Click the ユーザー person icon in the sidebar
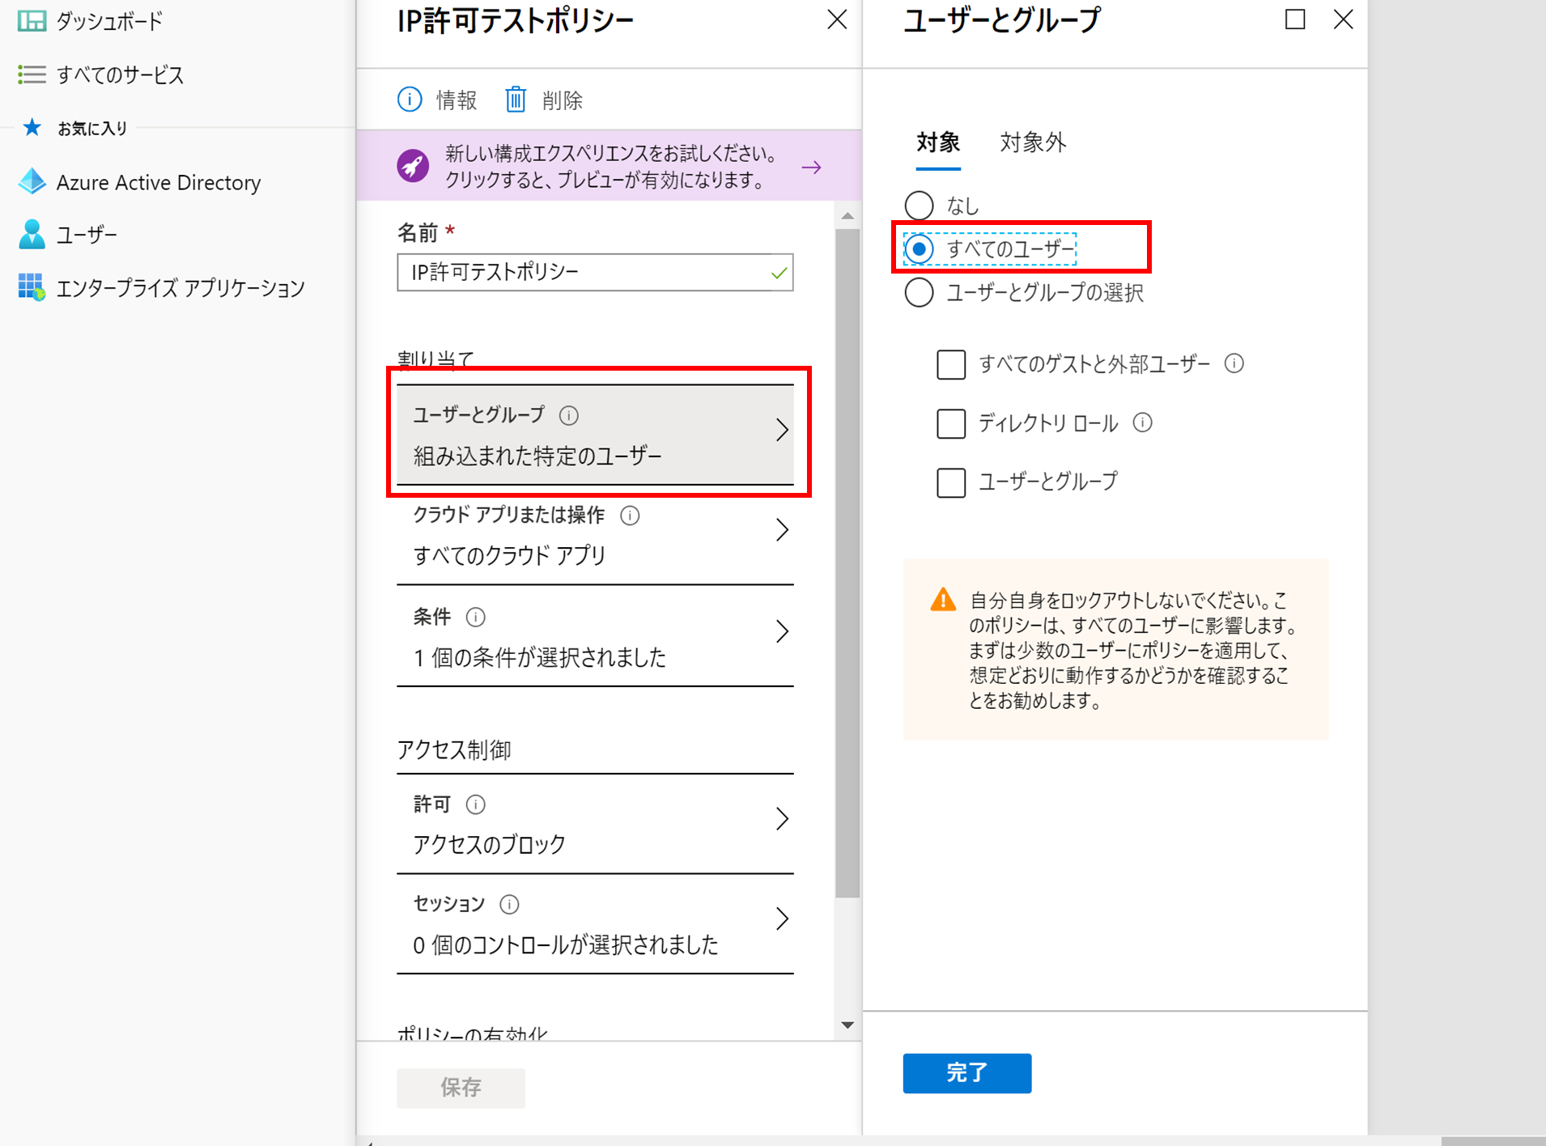This screenshot has height=1146, width=1546. [32, 235]
